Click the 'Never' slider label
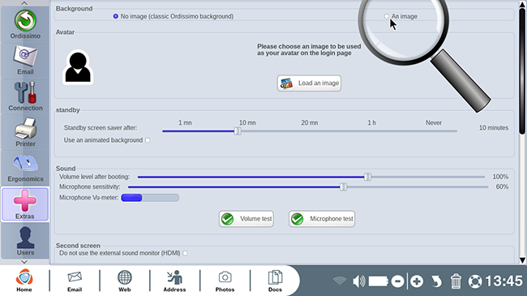The height and width of the screenshot is (296, 527). coord(434,122)
